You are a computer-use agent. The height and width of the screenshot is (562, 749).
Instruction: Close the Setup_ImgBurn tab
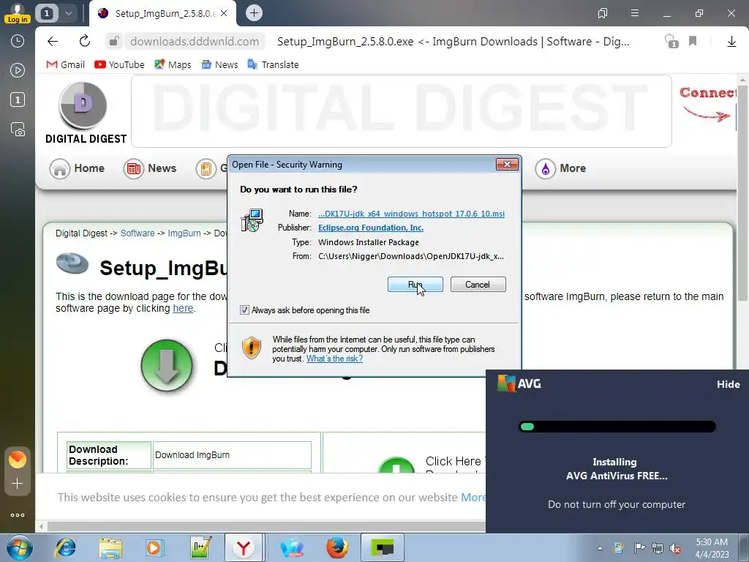coord(225,13)
